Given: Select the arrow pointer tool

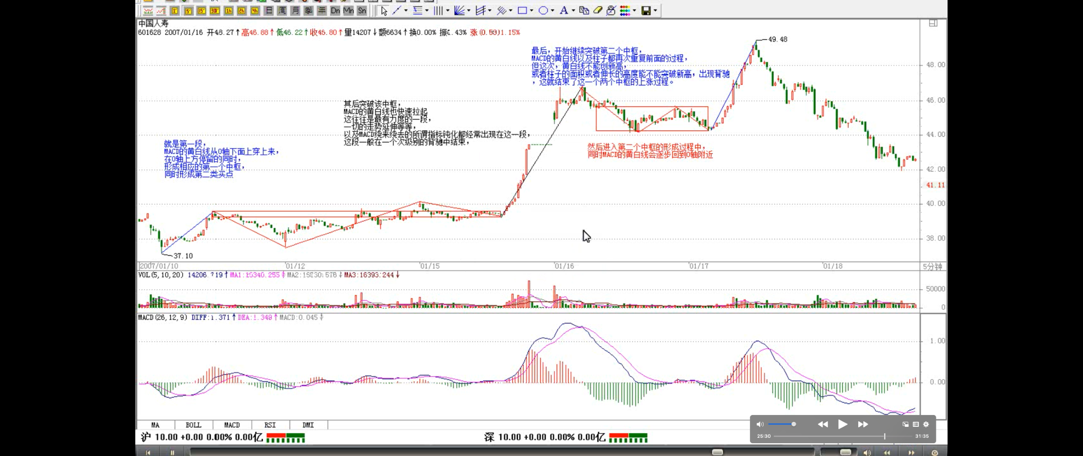Looking at the screenshot, I should click(384, 10).
